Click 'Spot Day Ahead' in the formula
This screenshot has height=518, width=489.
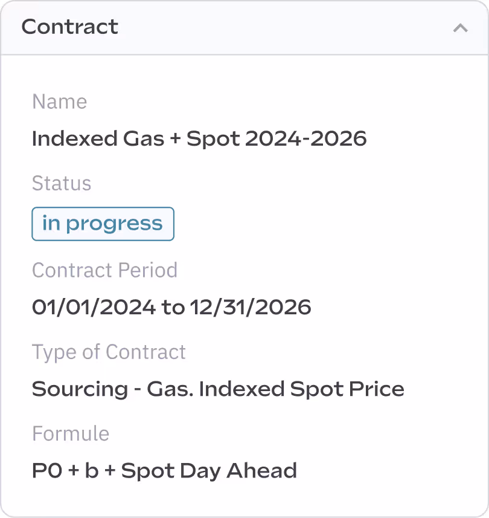[209, 471]
